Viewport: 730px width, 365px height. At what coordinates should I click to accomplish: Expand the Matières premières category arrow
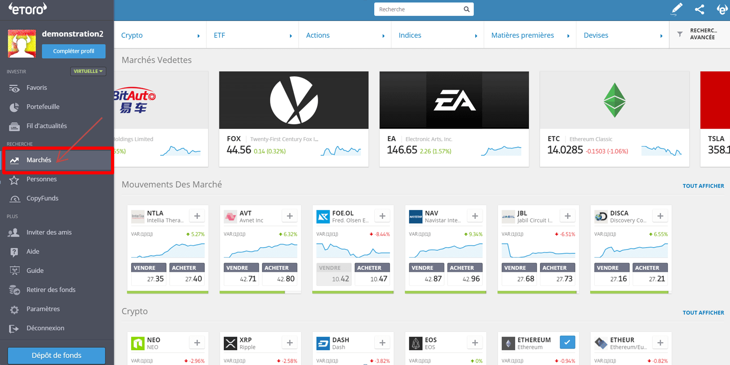pos(568,36)
